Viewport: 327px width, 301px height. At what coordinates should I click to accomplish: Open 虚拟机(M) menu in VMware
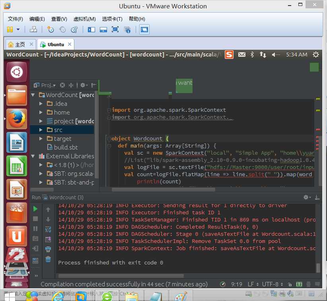click(84, 19)
